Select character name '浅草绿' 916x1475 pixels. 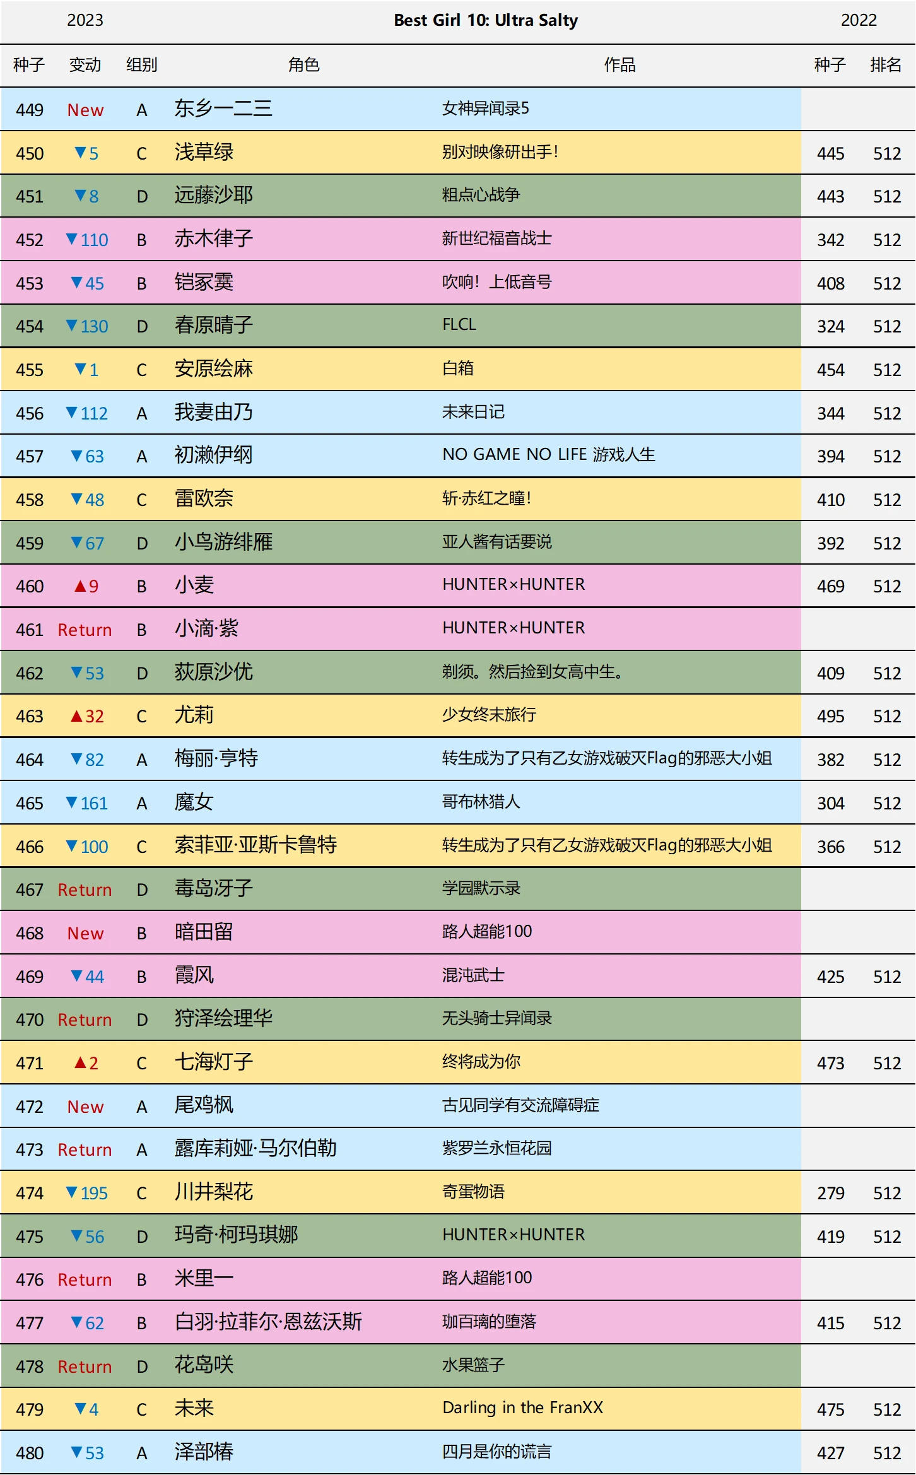coord(204,152)
